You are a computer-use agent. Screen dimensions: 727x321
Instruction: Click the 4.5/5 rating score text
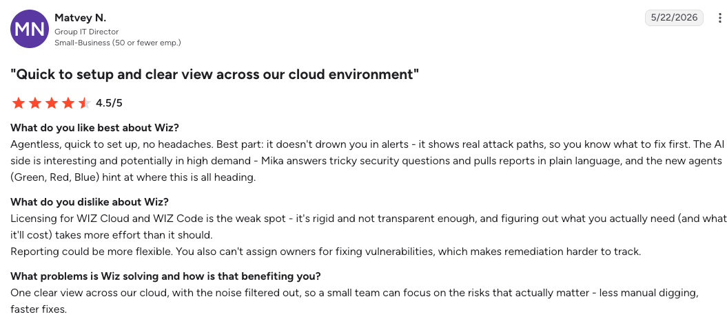(109, 102)
